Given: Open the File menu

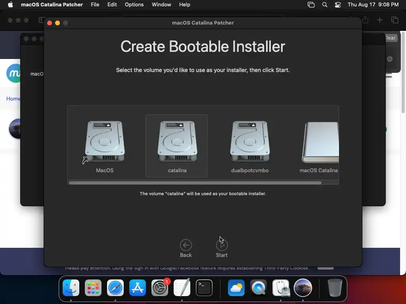Looking at the screenshot, I should tap(95, 4).
